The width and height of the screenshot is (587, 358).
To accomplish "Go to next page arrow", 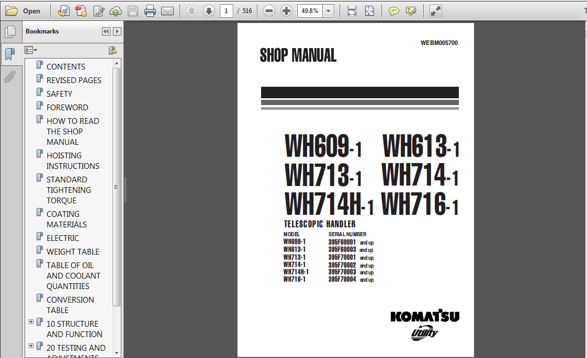I will [209, 11].
